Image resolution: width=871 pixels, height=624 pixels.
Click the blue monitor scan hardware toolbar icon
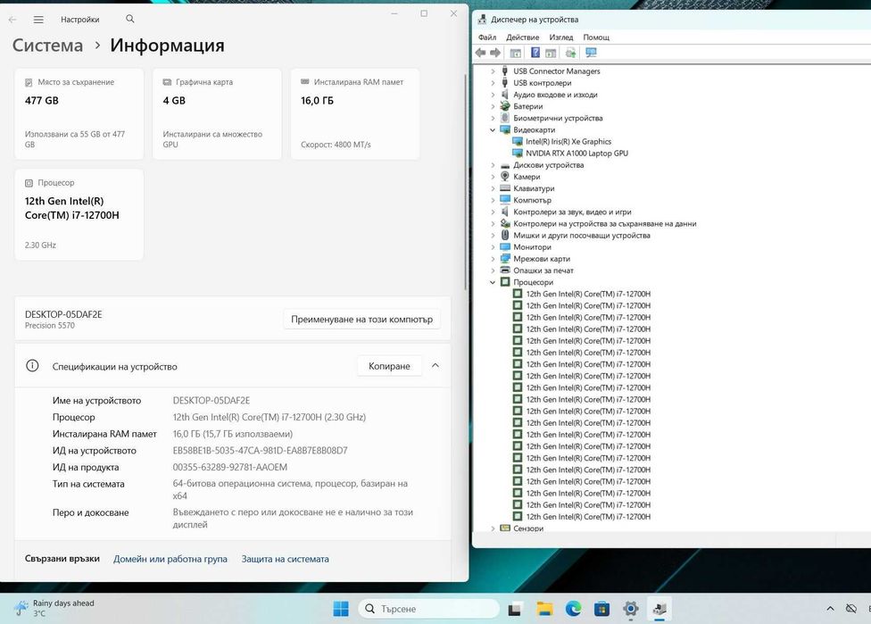pyautogui.click(x=591, y=53)
